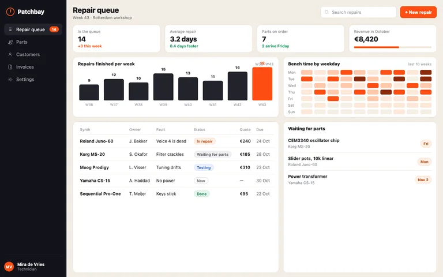Select the W37 bar in the chart
This screenshot has width=443, height=277.
point(114,89)
